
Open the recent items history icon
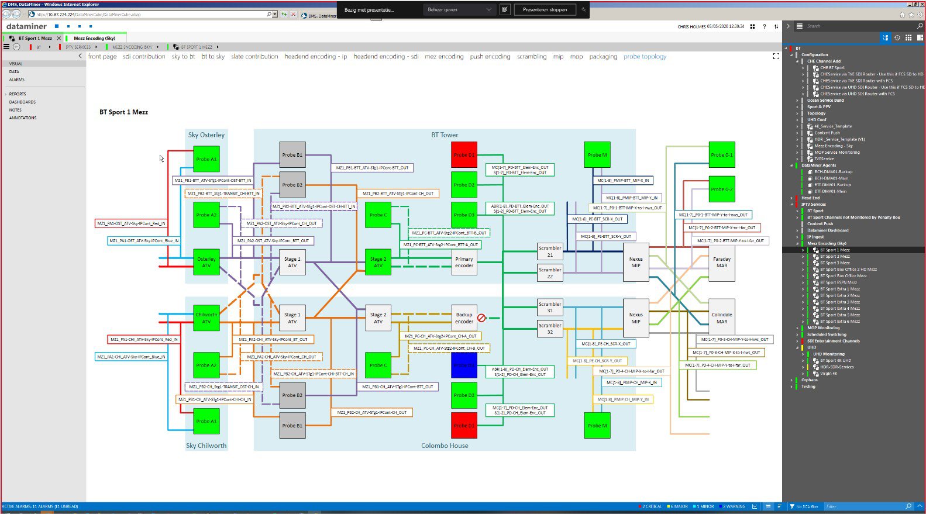(x=897, y=37)
